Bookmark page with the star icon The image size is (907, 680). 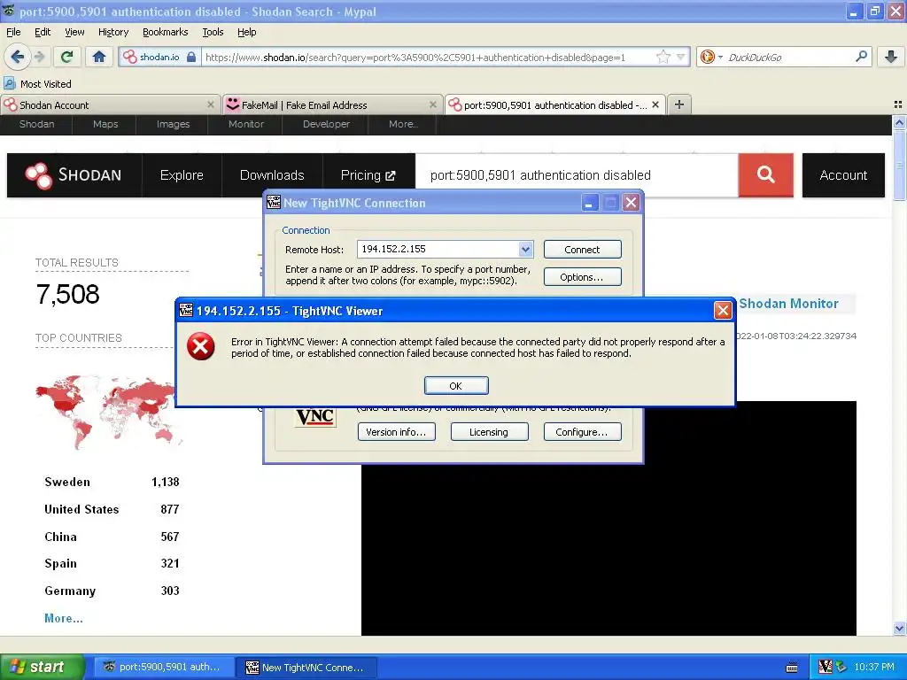tap(663, 57)
